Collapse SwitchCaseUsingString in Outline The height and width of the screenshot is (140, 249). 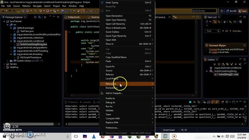207,71
